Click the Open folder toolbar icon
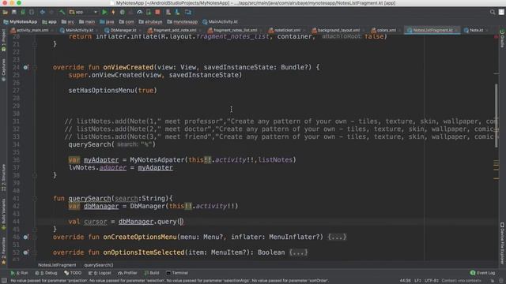Screen dimensions: 506x284 point(6,13)
